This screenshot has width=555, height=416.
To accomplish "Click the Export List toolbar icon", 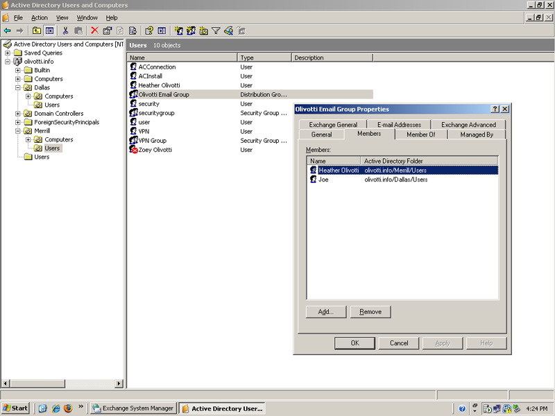I will (133, 31).
